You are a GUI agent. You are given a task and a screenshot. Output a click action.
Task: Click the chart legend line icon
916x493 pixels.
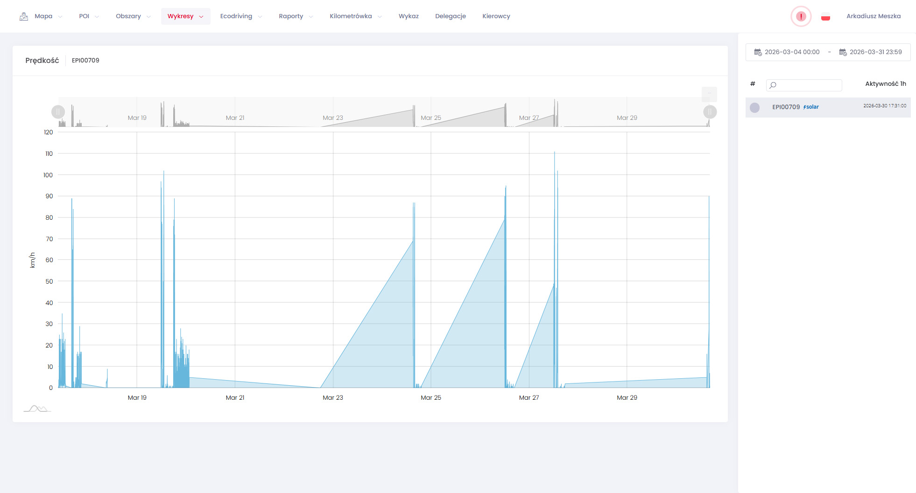coord(37,409)
